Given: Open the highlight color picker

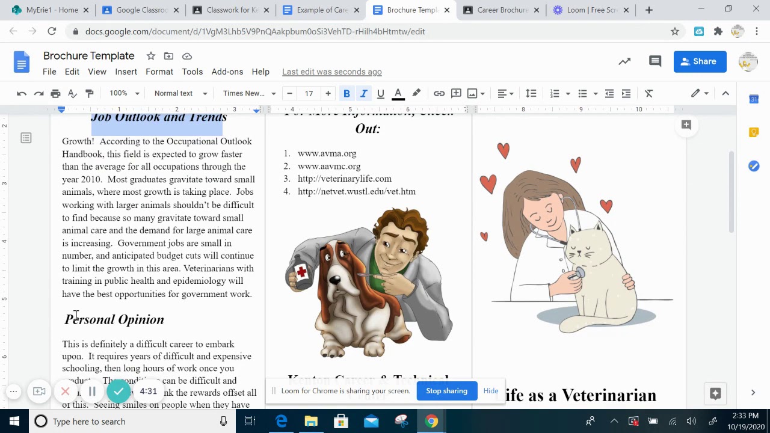Looking at the screenshot, I should pos(416,93).
